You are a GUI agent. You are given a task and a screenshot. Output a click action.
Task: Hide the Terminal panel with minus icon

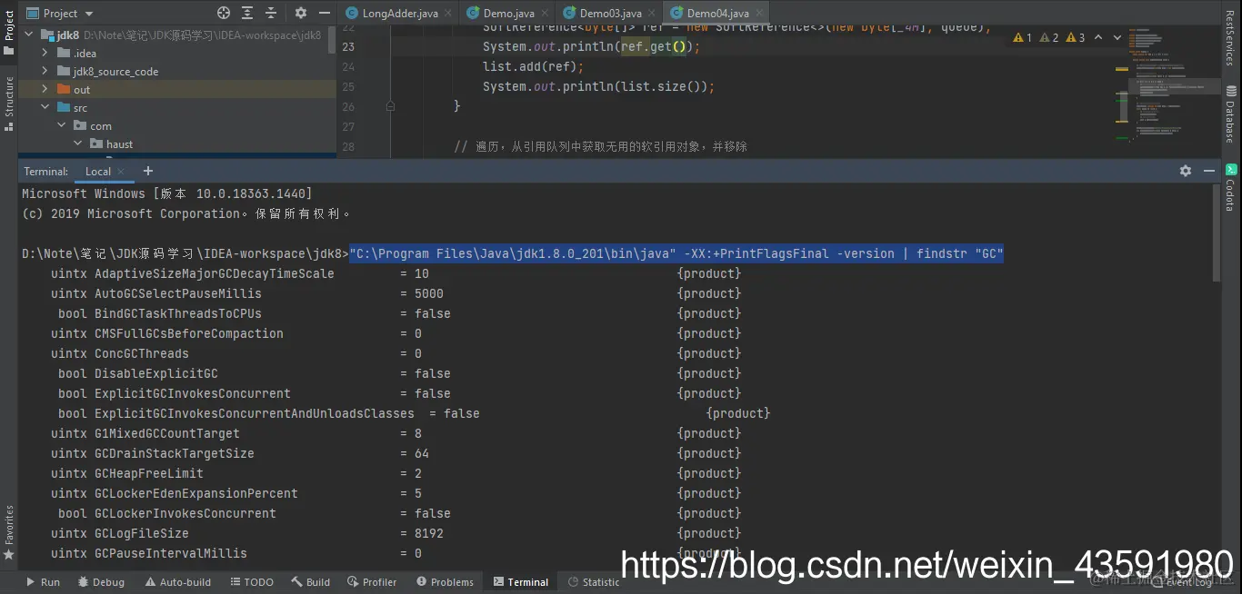coord(1209,171)
